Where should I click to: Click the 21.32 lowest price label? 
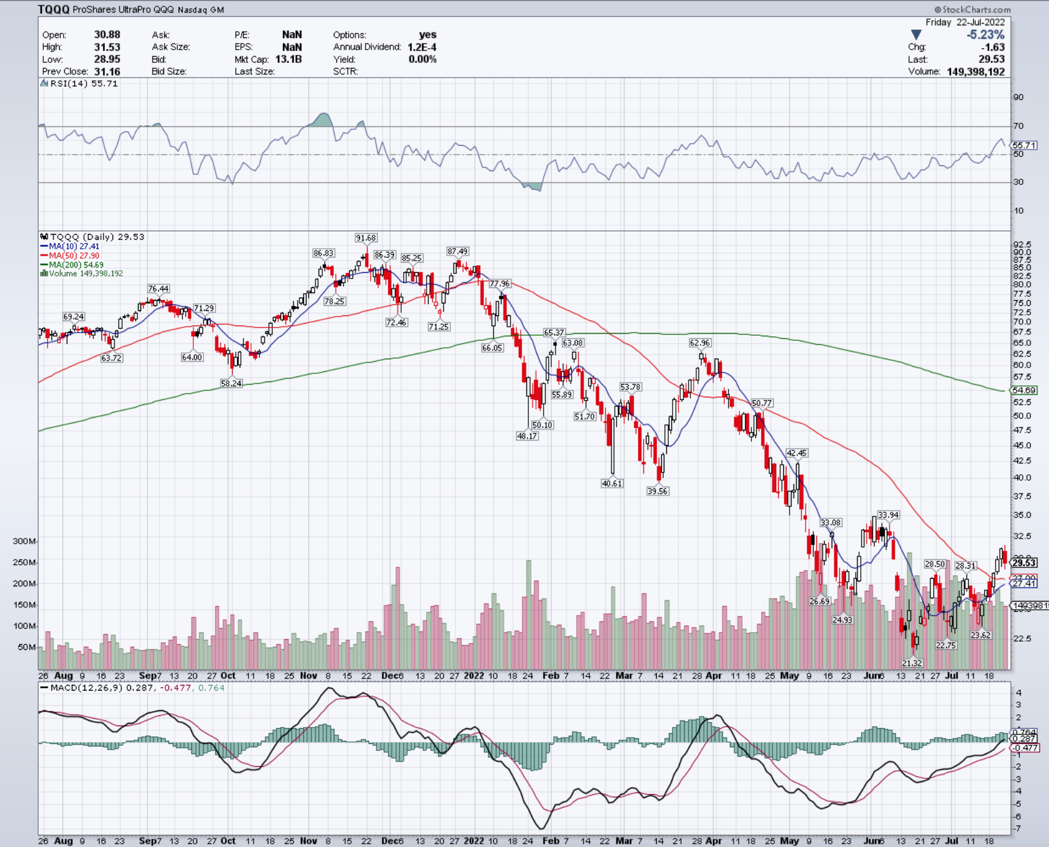[x=912, y=663]
